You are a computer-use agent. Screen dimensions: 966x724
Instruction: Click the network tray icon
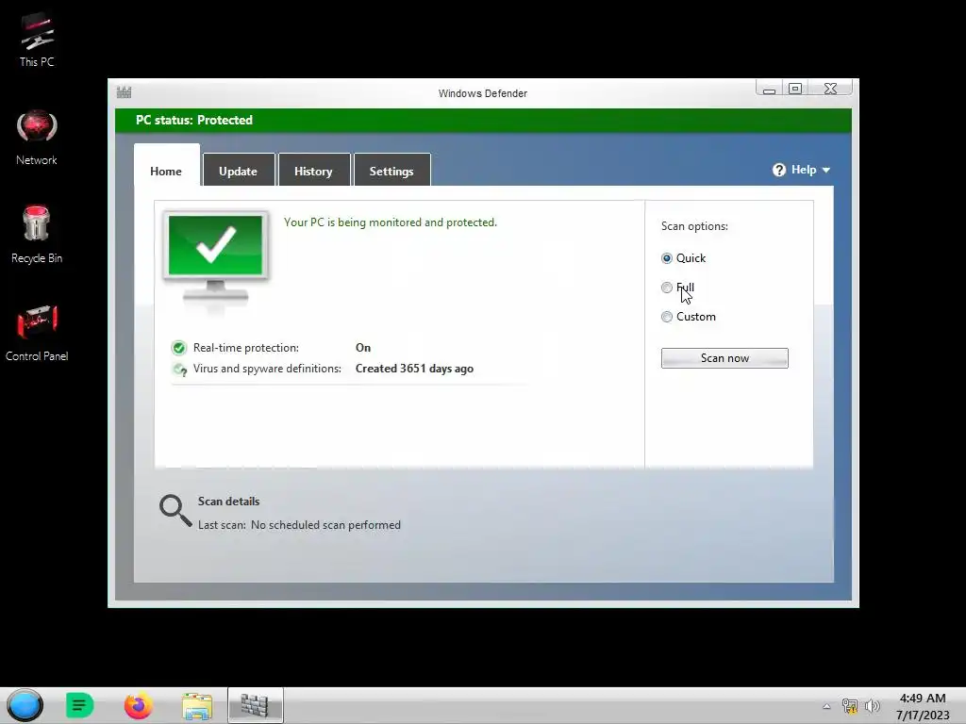850,706
